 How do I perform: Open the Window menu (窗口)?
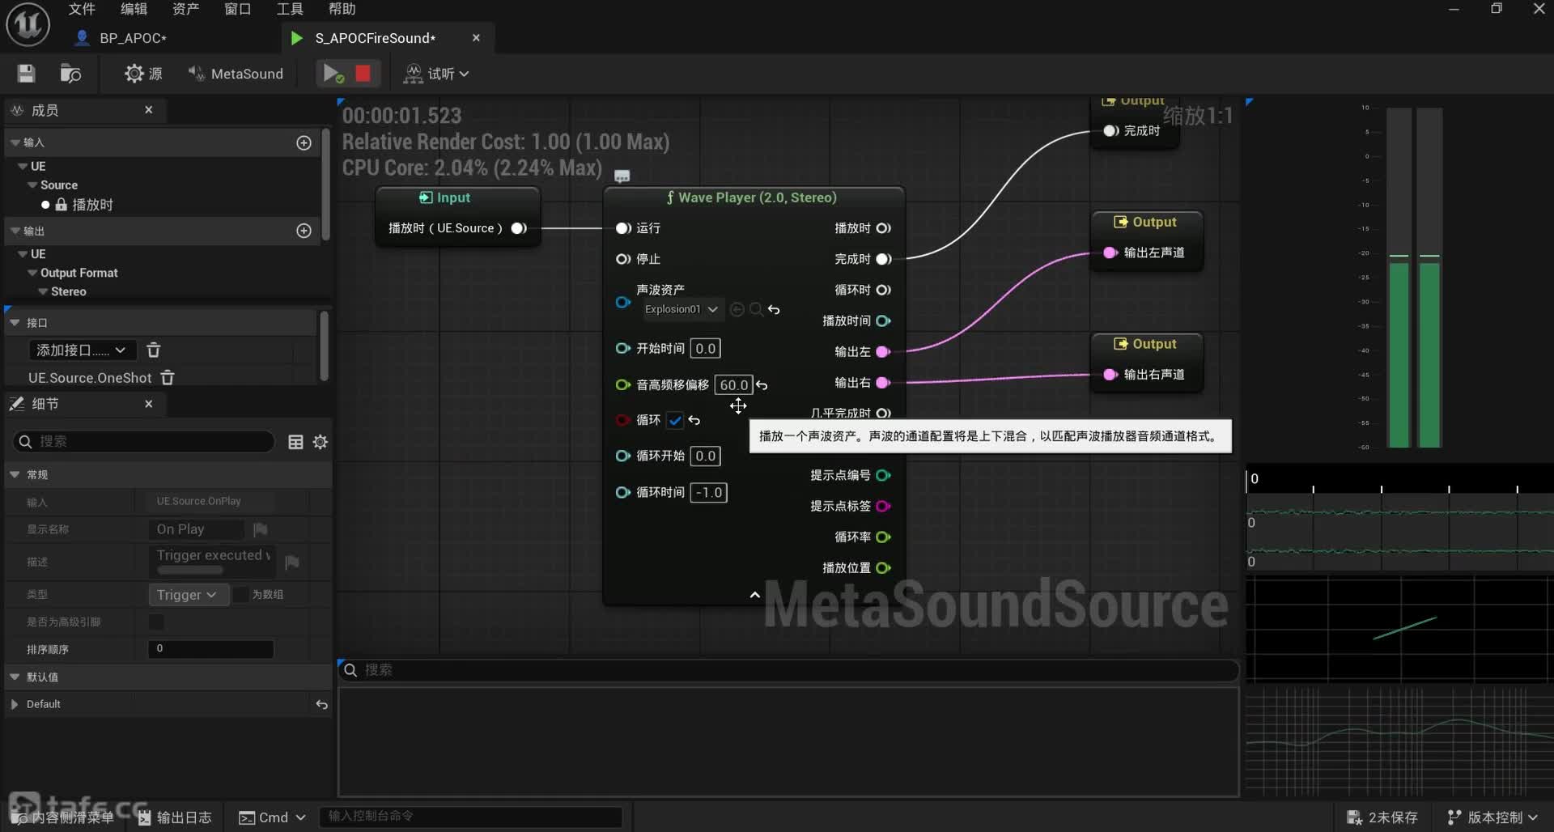click(237, 9)
